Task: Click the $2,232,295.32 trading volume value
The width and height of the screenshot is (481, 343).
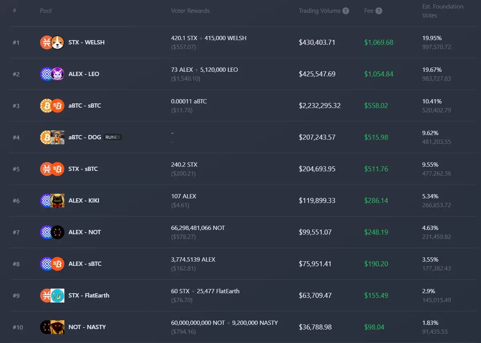Action: click(319, 106)
